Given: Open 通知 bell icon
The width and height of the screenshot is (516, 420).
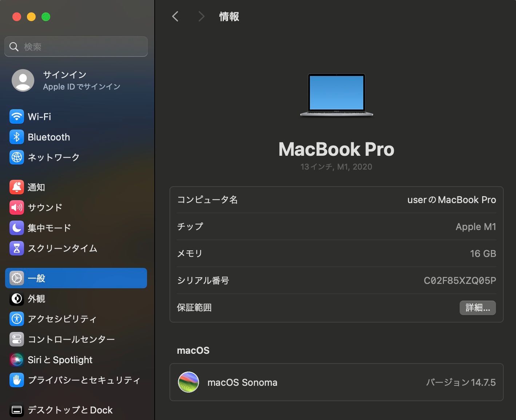Looking at the screenshot, I should coord(16,187).
